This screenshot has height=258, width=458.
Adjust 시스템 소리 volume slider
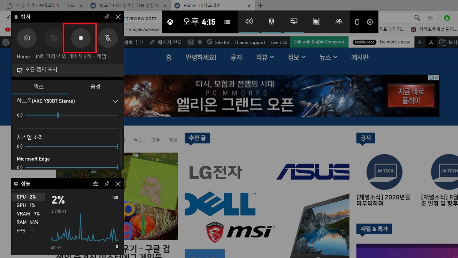point(72,146)
